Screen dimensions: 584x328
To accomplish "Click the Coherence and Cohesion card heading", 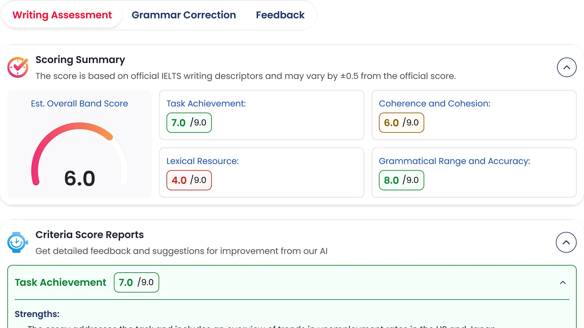I will point(434,103).
